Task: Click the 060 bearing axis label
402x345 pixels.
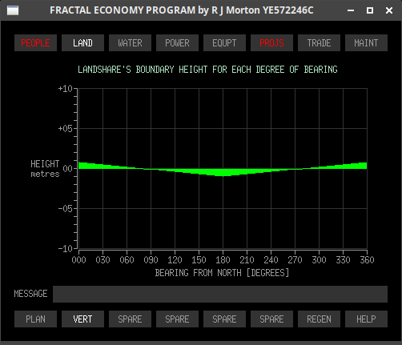Action: [127, 260]
